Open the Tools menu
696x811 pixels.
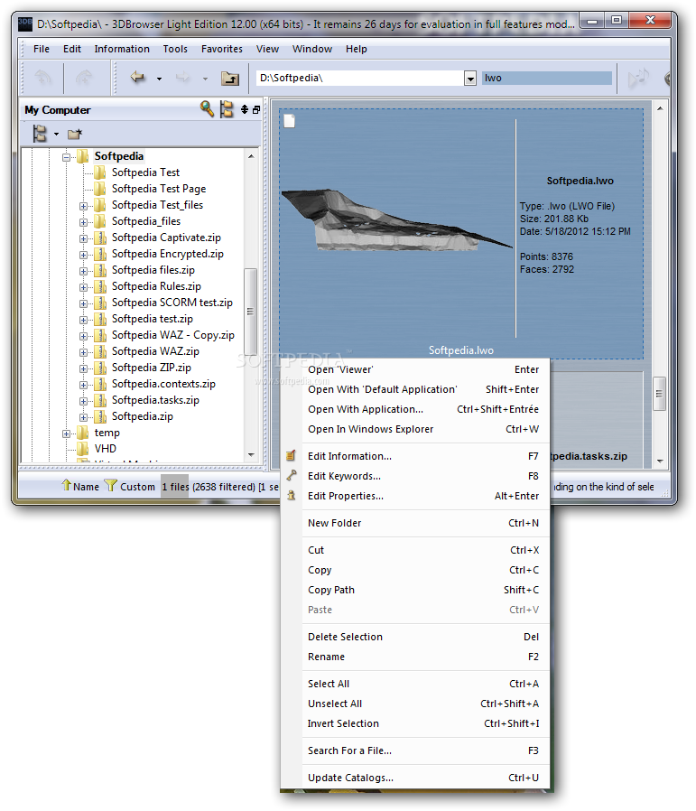(x=175, y=49)
